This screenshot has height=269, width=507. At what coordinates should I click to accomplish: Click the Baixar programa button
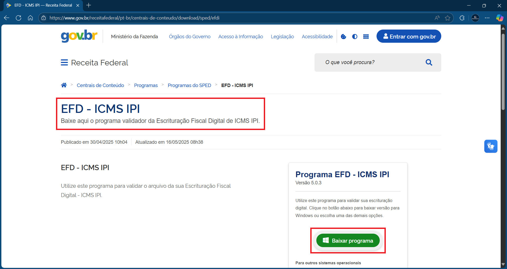348,241
